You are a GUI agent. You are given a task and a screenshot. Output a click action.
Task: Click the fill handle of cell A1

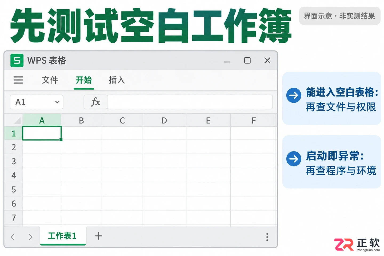click(x=61, y=140)
